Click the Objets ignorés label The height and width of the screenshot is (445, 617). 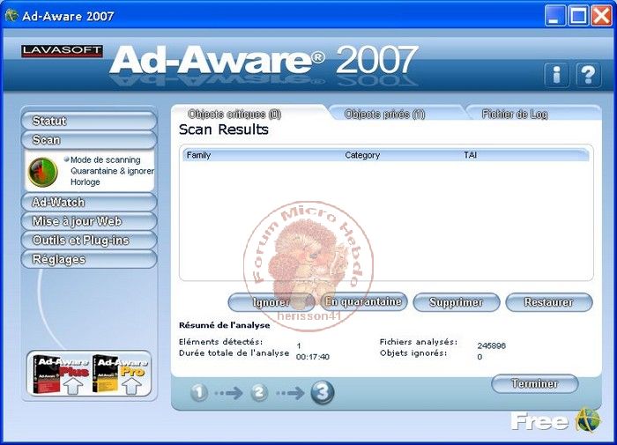(x=413, y=353)
